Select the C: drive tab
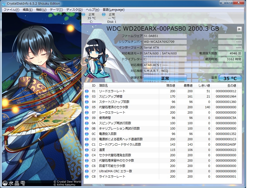279x188 pixels. tap(92, 18)
